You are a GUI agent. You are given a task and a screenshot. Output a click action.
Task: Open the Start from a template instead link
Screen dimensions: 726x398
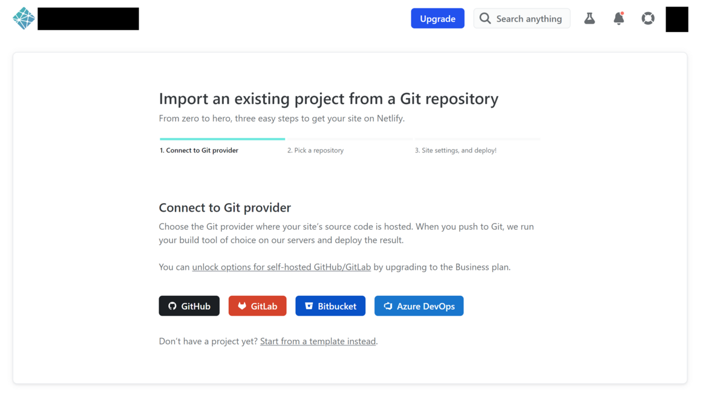(x=318, y=341)
